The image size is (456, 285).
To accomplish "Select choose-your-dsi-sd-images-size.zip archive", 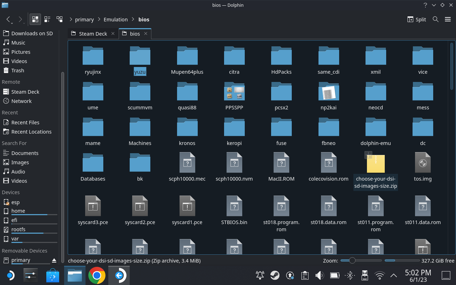I will point(375,170).
